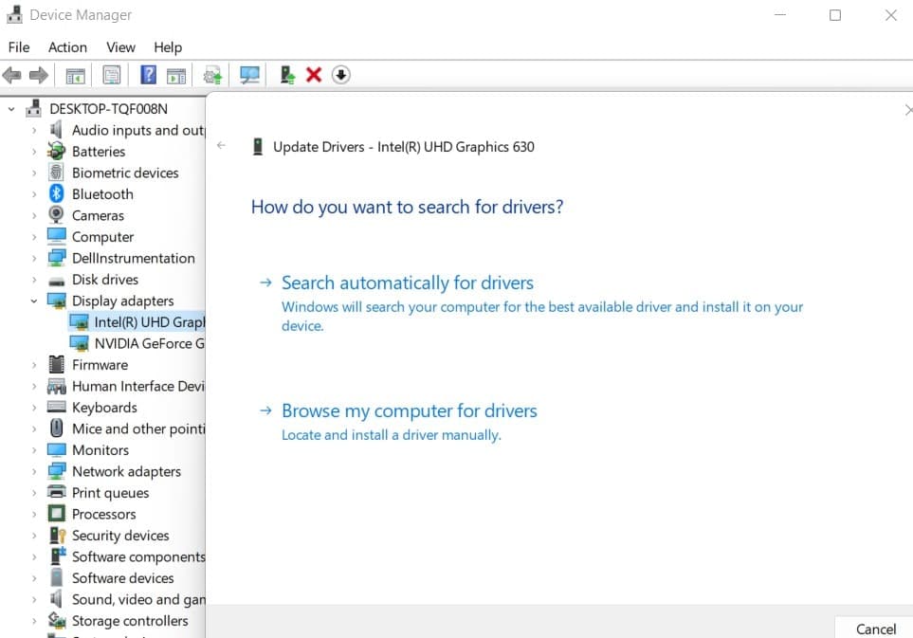Select the Update driver toolbar icon
Image resolution: width=913 pixels, height=638 pixels.
tap(212, 74)
